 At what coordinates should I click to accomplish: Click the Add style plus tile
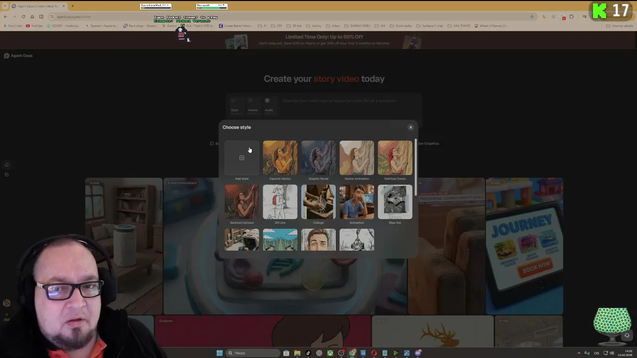point(242,158)
